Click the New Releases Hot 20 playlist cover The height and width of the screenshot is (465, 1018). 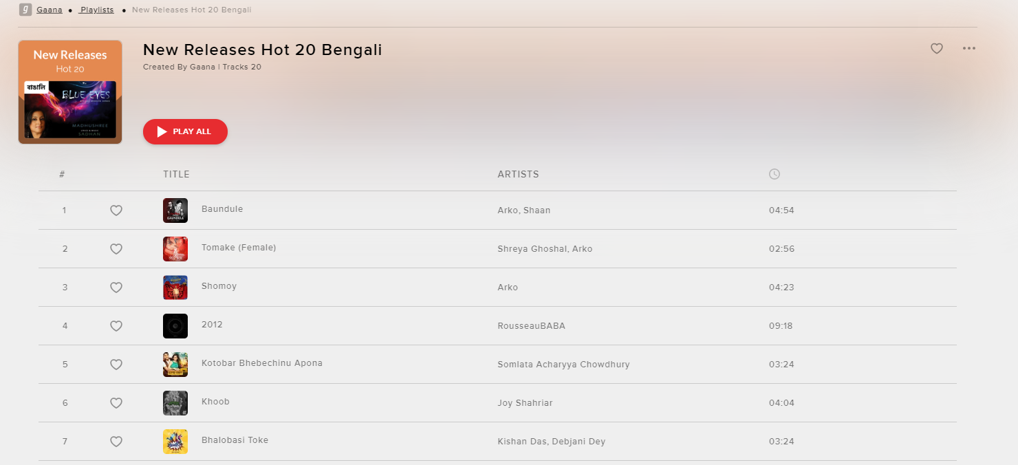pyautogui.click(x=69, y=91)
